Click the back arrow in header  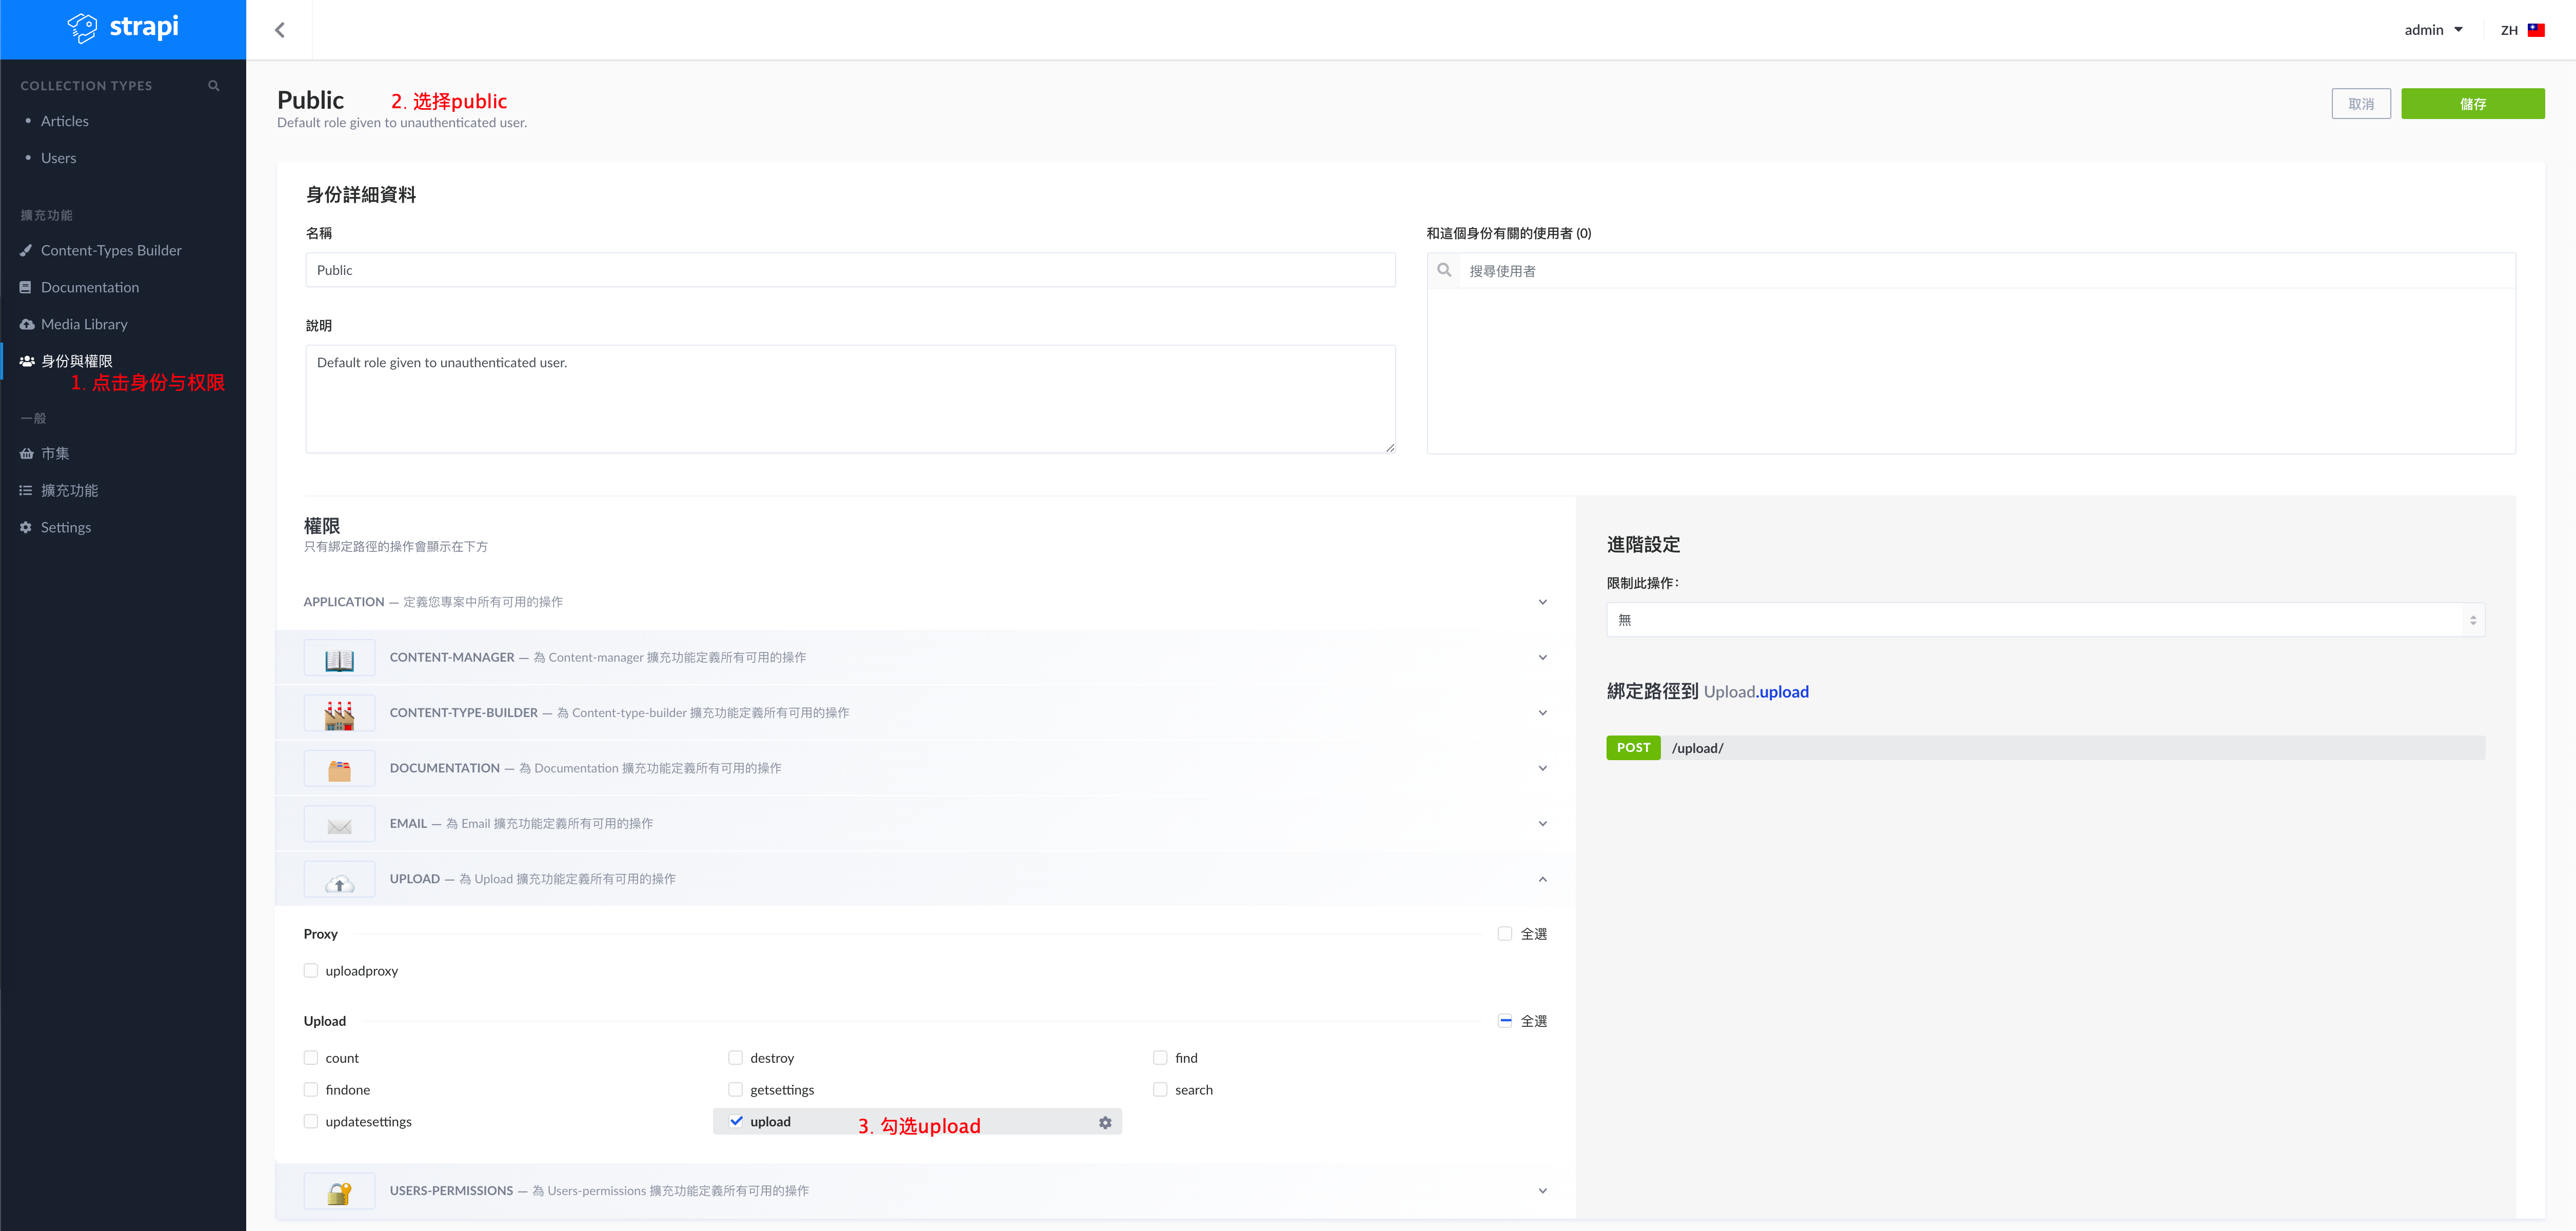tap(280, 30)
